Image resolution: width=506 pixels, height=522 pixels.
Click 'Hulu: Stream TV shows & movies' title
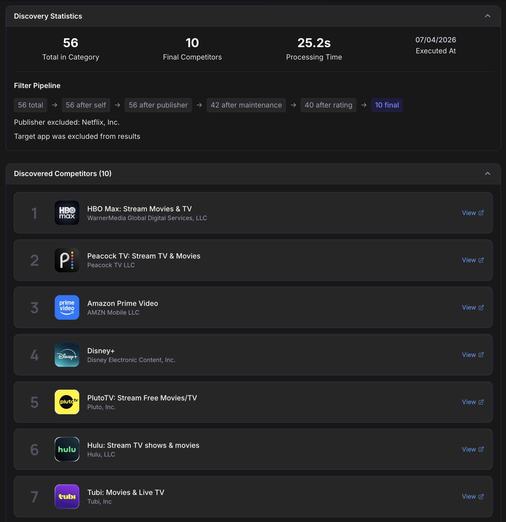click(143, 445)
